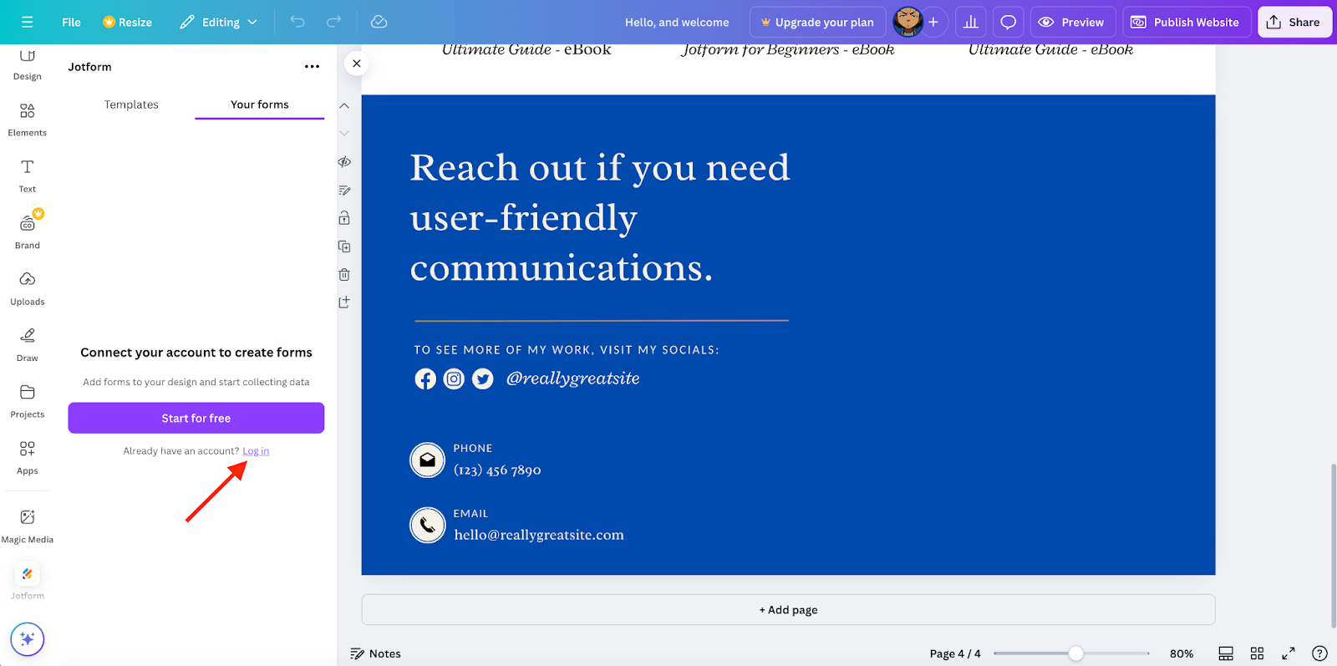
Task: Select hello@reallygreatsite.com email text
Action: 539,535
